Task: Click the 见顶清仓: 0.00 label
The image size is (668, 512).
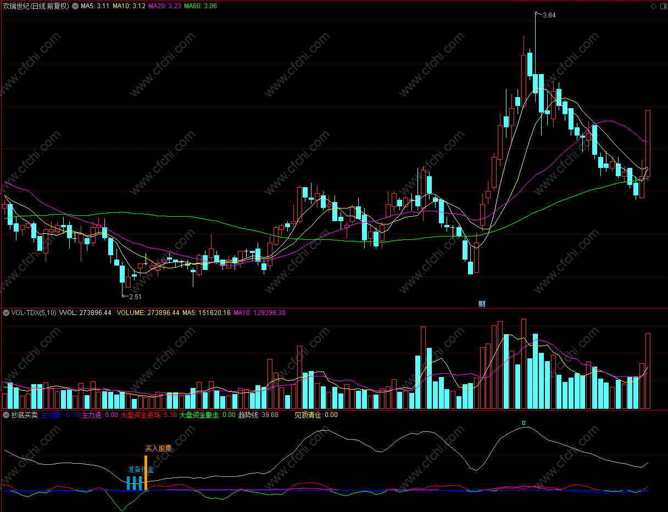Action: pyautogui.click(x=316, y=415)
